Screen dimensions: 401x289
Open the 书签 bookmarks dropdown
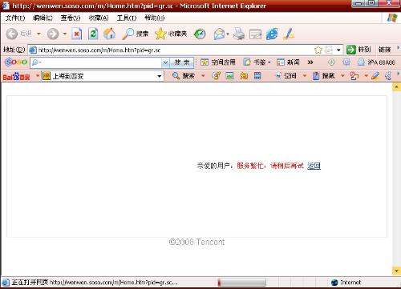pyautogui.click(x=257, y=62)
